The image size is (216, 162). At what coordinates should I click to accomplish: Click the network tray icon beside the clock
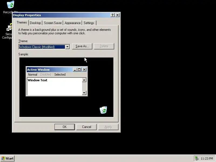point(197,158)
